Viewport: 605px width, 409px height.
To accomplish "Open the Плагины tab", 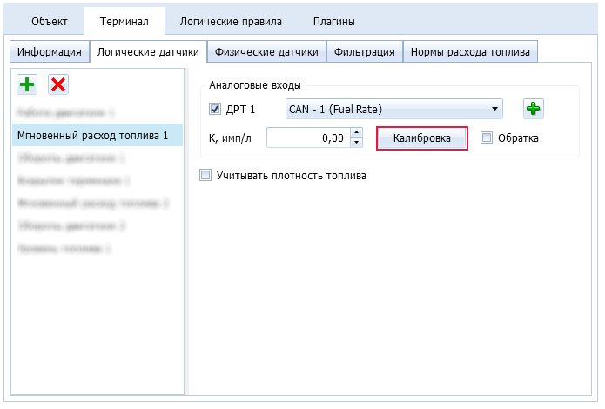I will coord(333,21).
